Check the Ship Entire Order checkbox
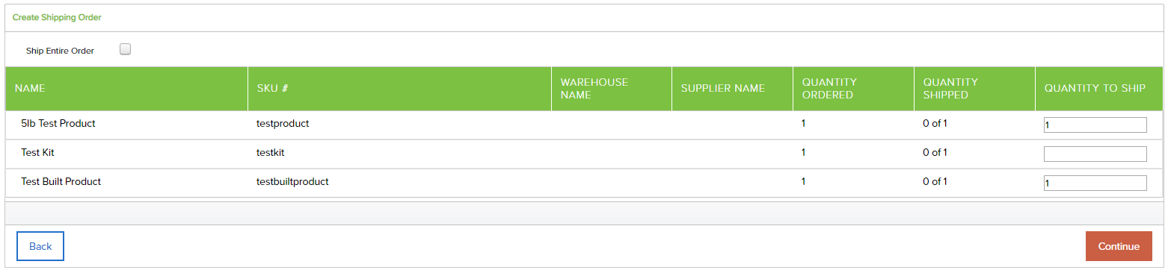1171x273 pixels. click(x=126, y=49)
